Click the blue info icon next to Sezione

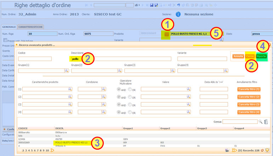tap(178, 14)
